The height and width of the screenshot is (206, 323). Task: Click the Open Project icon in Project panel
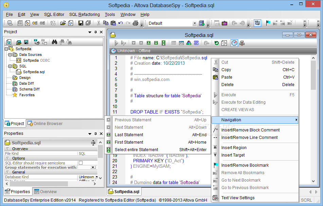(x=19, y=42)
